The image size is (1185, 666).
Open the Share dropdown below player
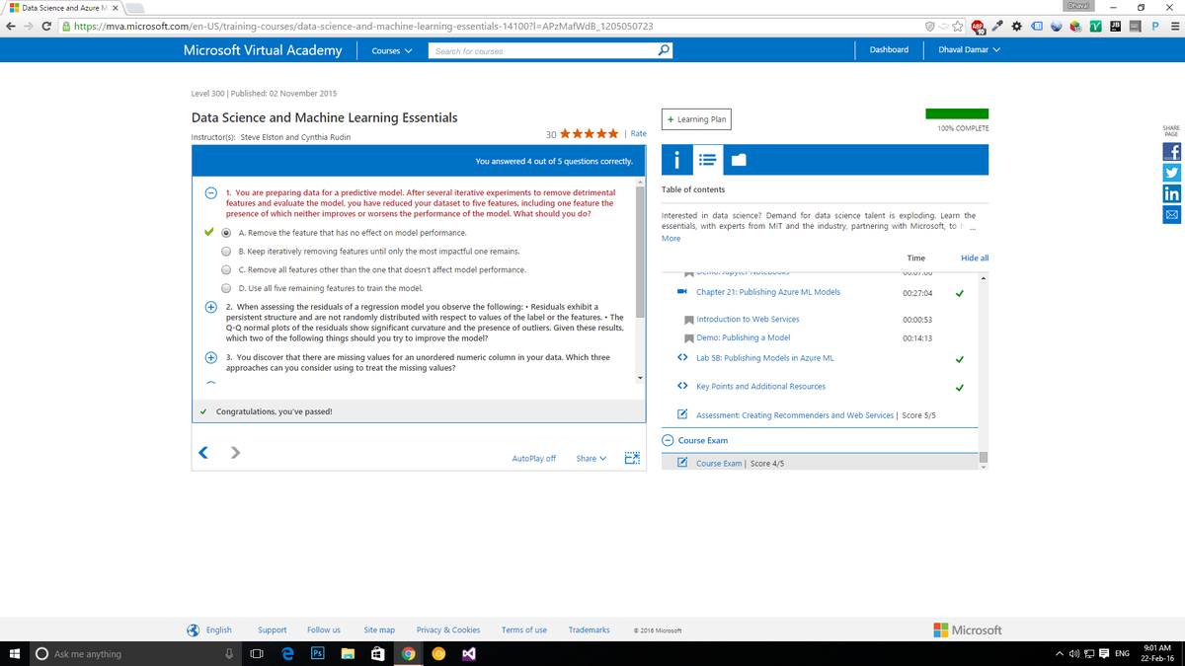[x=591, y=458]
